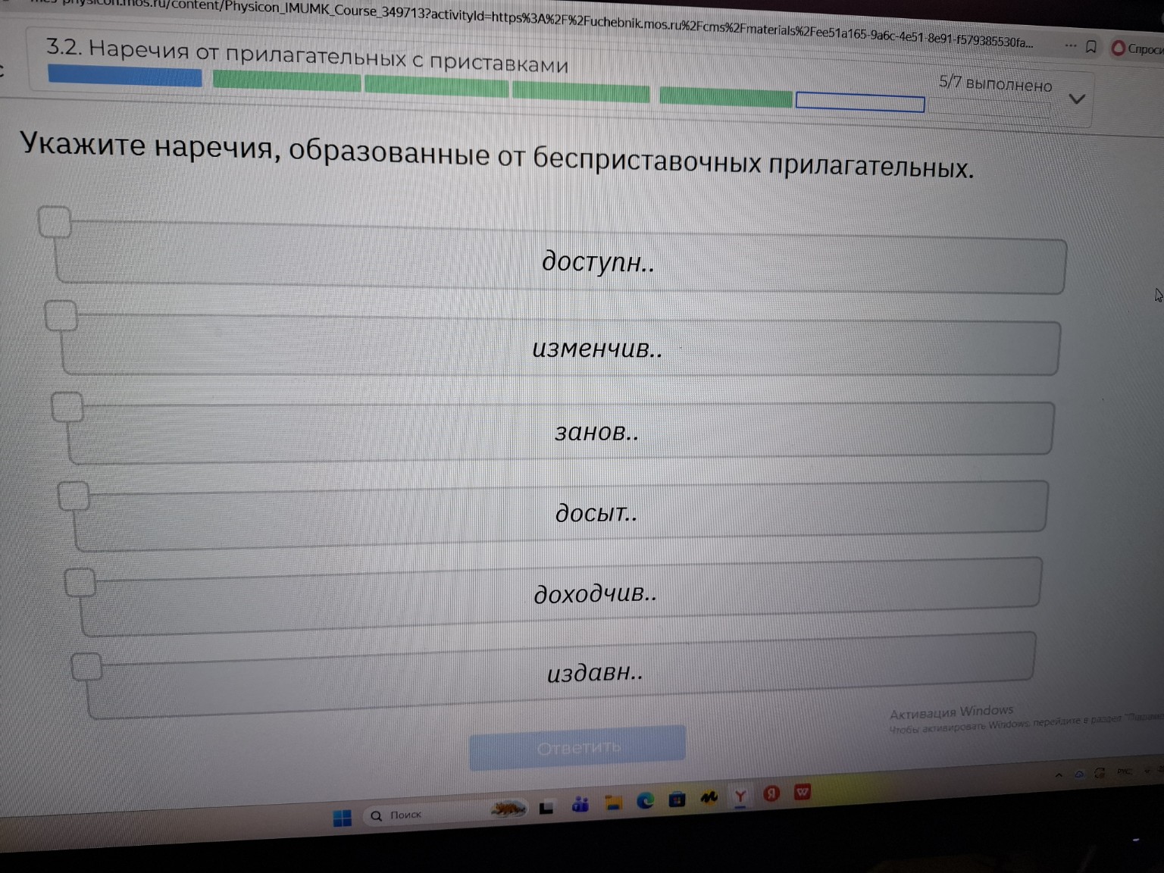1164x873 pixels.
Task: Select the checkbox next to доступн..
Action: [x=53, y=222]
